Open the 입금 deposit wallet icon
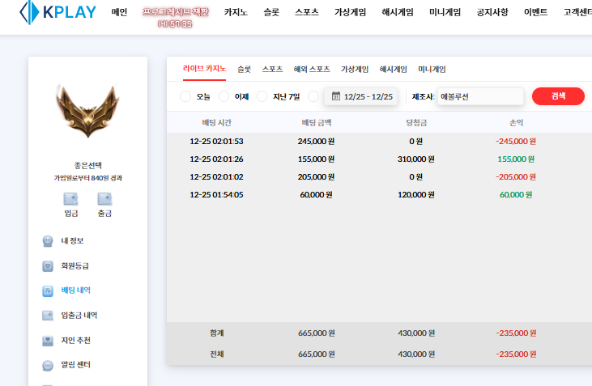Screen dimensions: 592x386 [70, 199]
